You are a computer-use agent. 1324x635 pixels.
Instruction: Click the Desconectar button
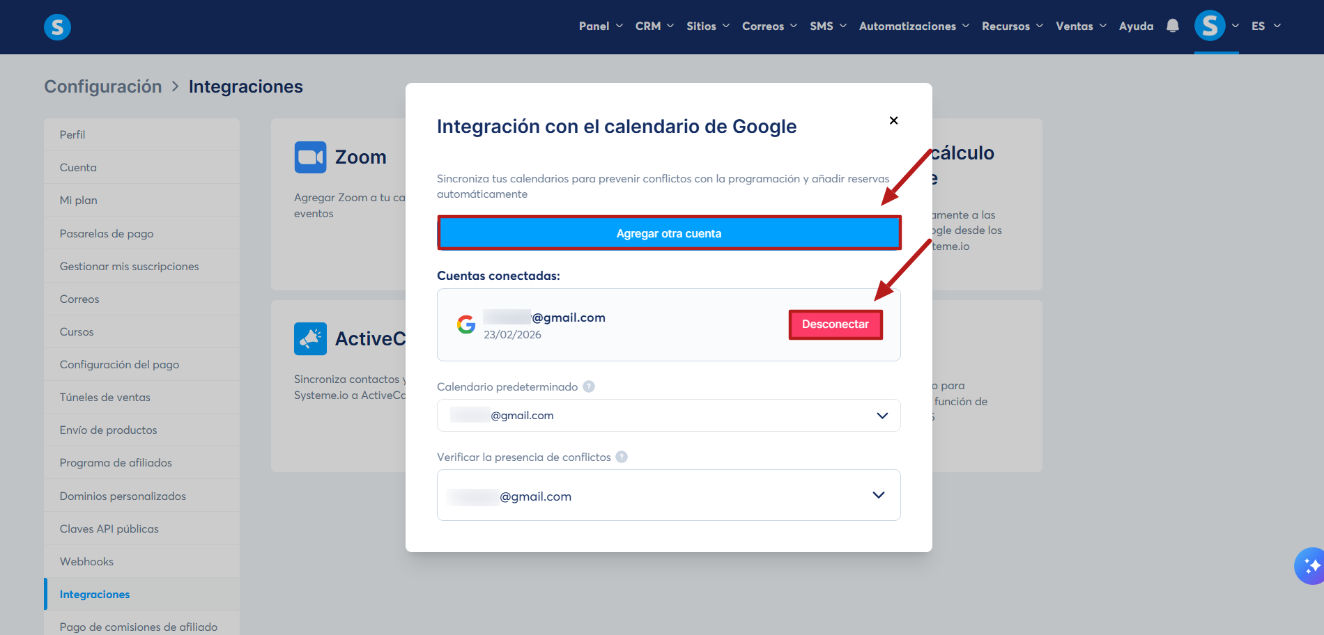[x=836, y=324]
